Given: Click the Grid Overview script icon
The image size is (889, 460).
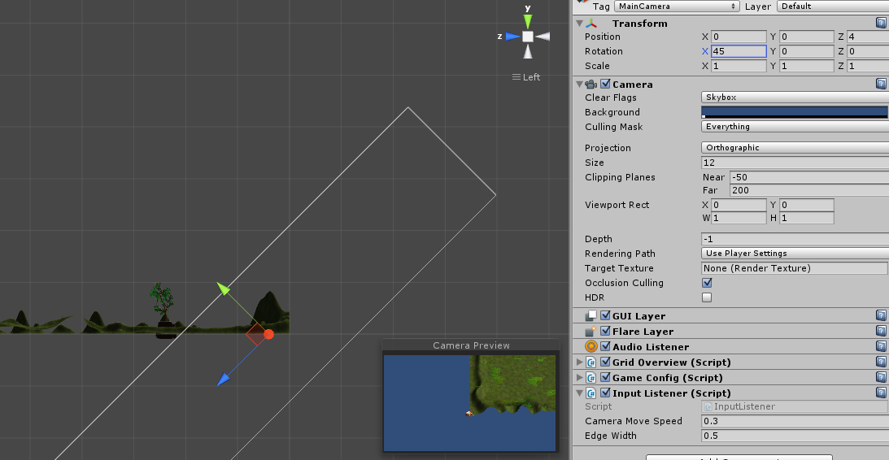Looking at the screenshot, I should coord(591,362).
